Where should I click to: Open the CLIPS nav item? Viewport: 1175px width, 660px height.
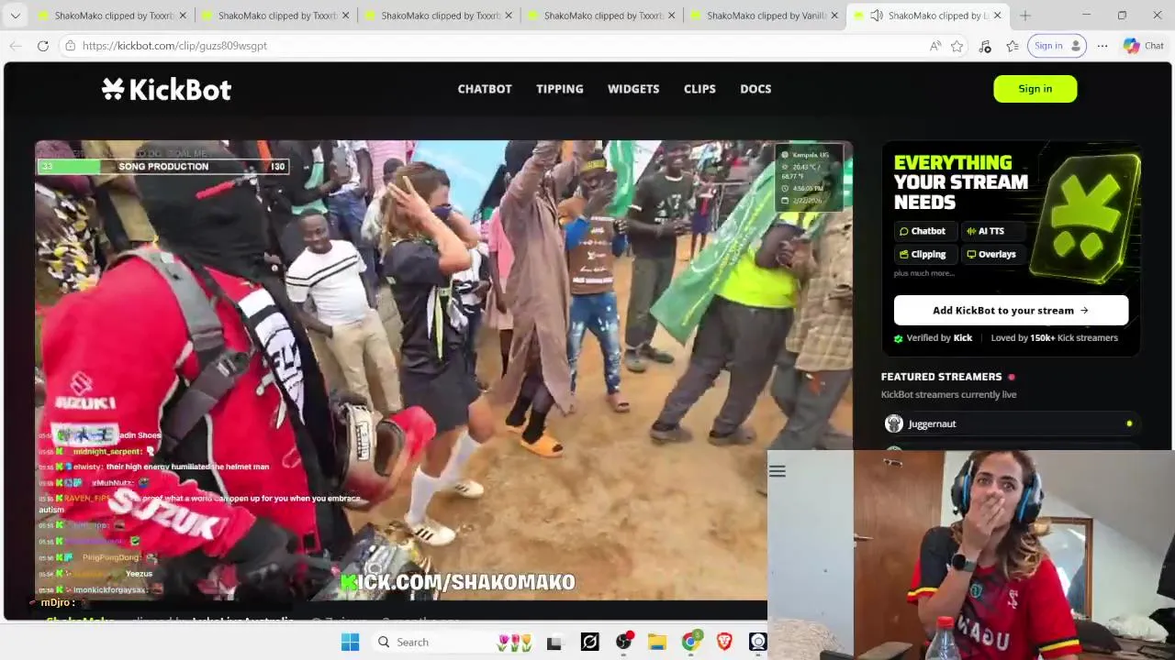point(699,89)
